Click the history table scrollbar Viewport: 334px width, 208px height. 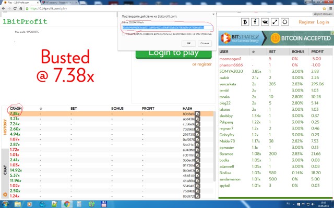tap(214, 147)
